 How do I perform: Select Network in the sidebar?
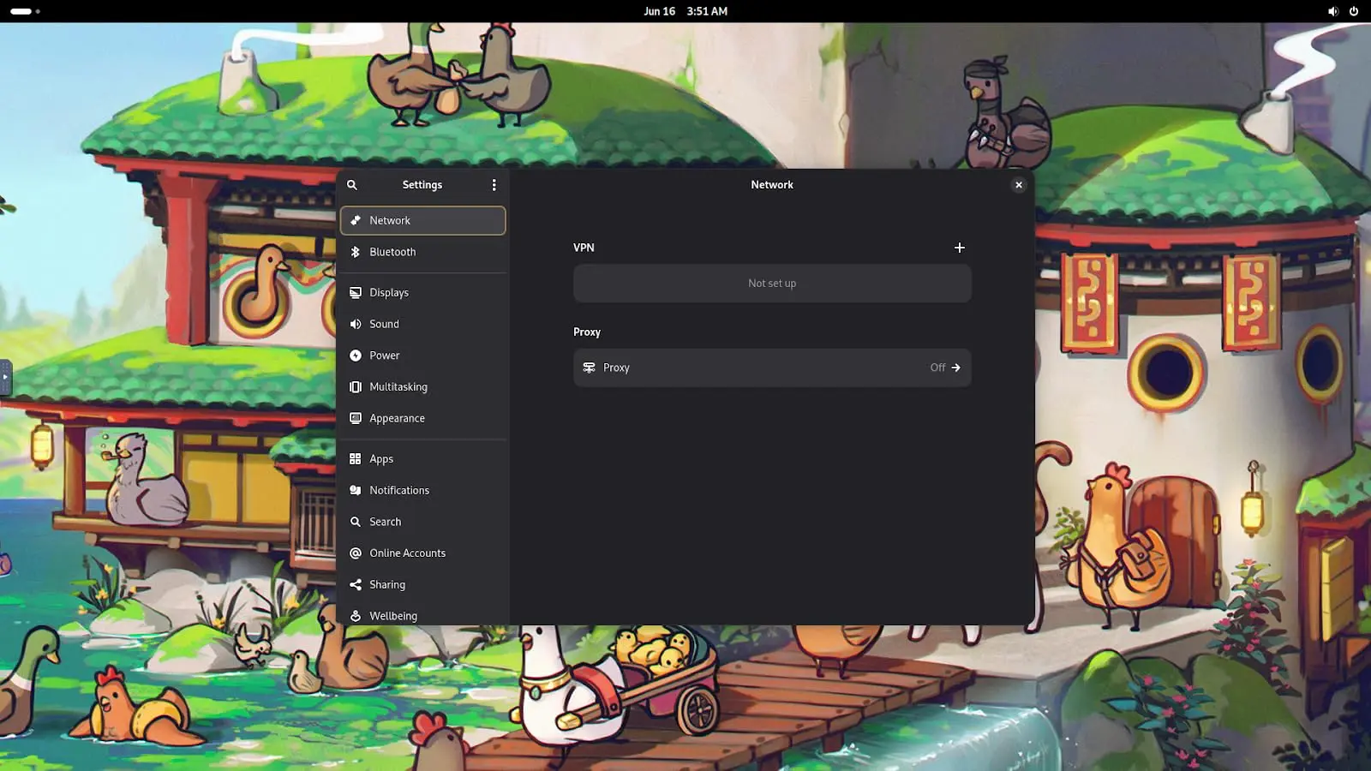point(422,221)
